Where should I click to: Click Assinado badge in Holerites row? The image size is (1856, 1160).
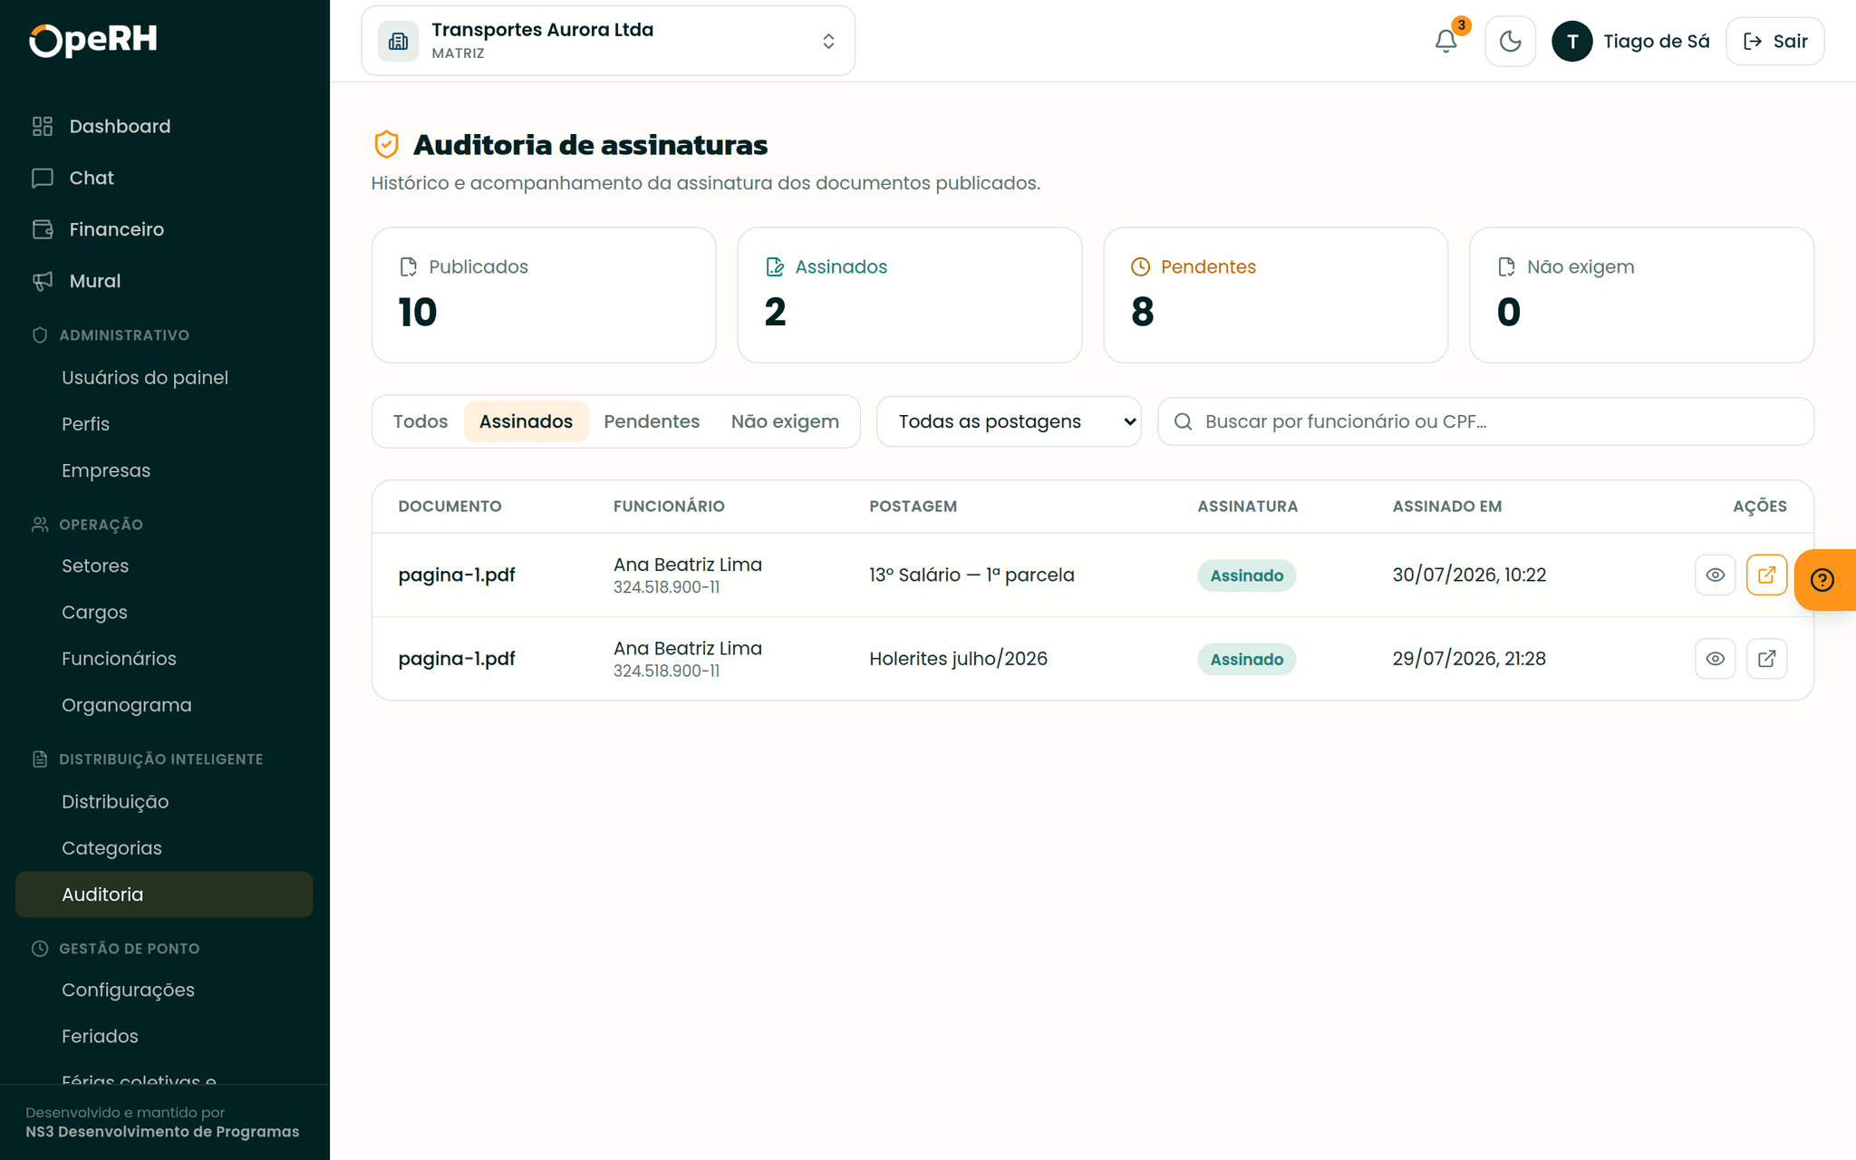click(1246, 659)
